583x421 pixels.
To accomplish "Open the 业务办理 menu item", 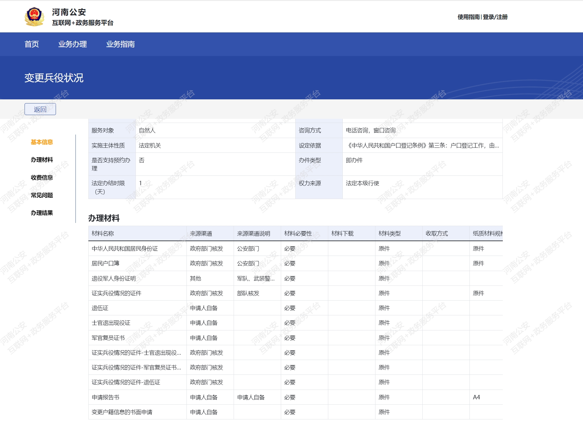I will (x=72, y=44).
